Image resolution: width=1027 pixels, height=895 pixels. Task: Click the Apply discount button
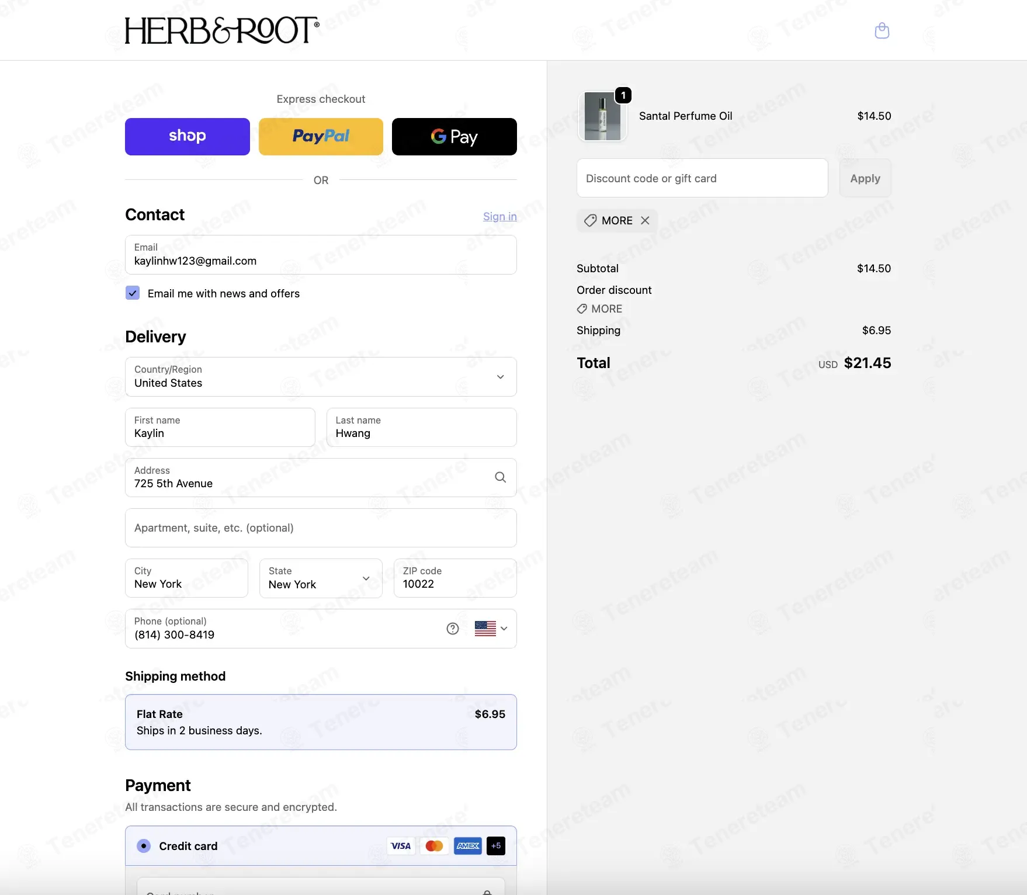pos(865,178)
